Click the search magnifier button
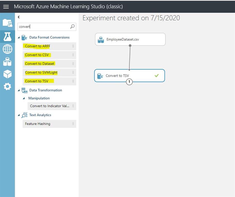 (x=72, y=26)
